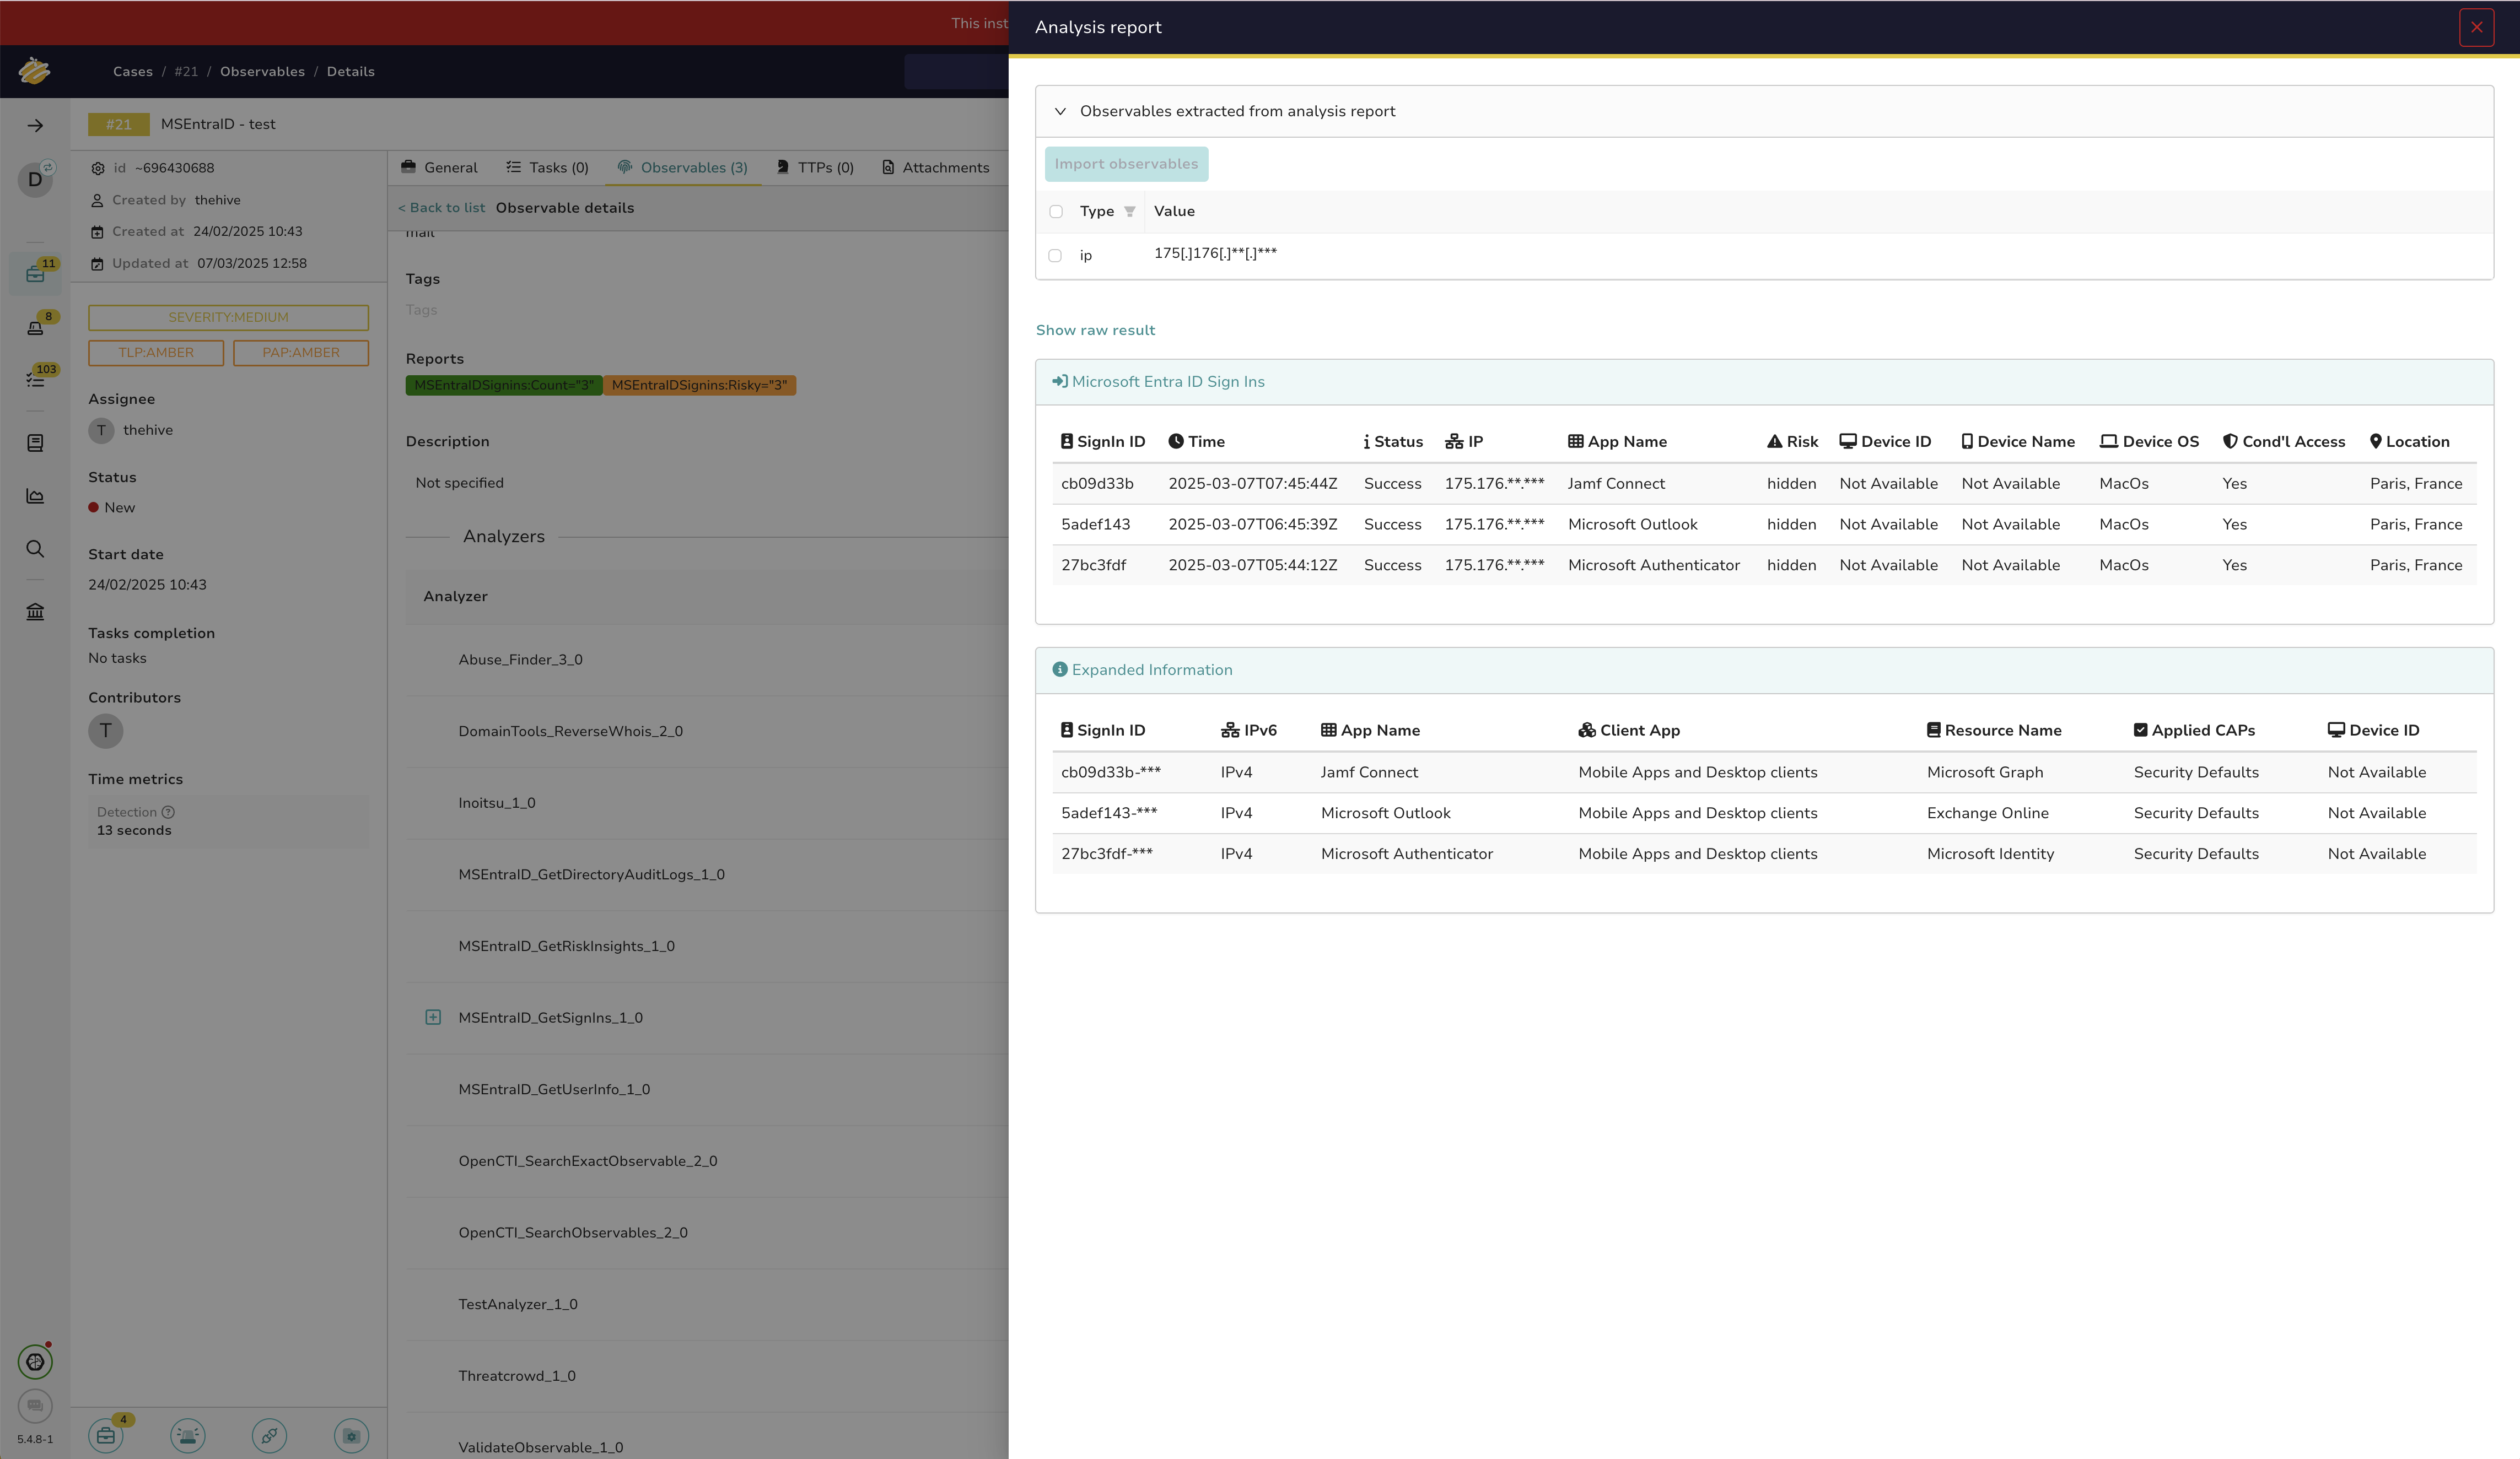Open the Type column filter
2520x1459 pixels.
[1130, 211]
